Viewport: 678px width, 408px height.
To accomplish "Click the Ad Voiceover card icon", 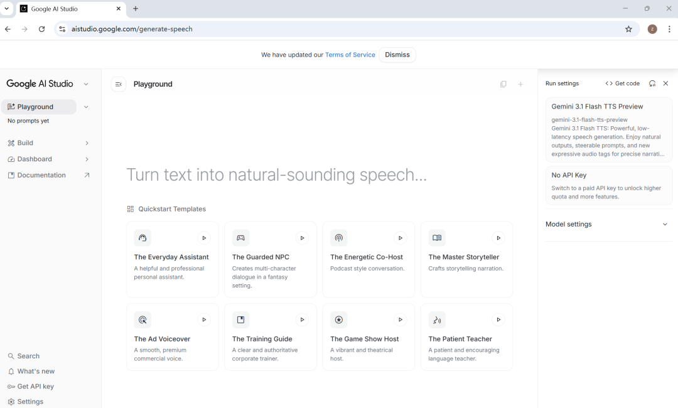I will pos(143,319).
